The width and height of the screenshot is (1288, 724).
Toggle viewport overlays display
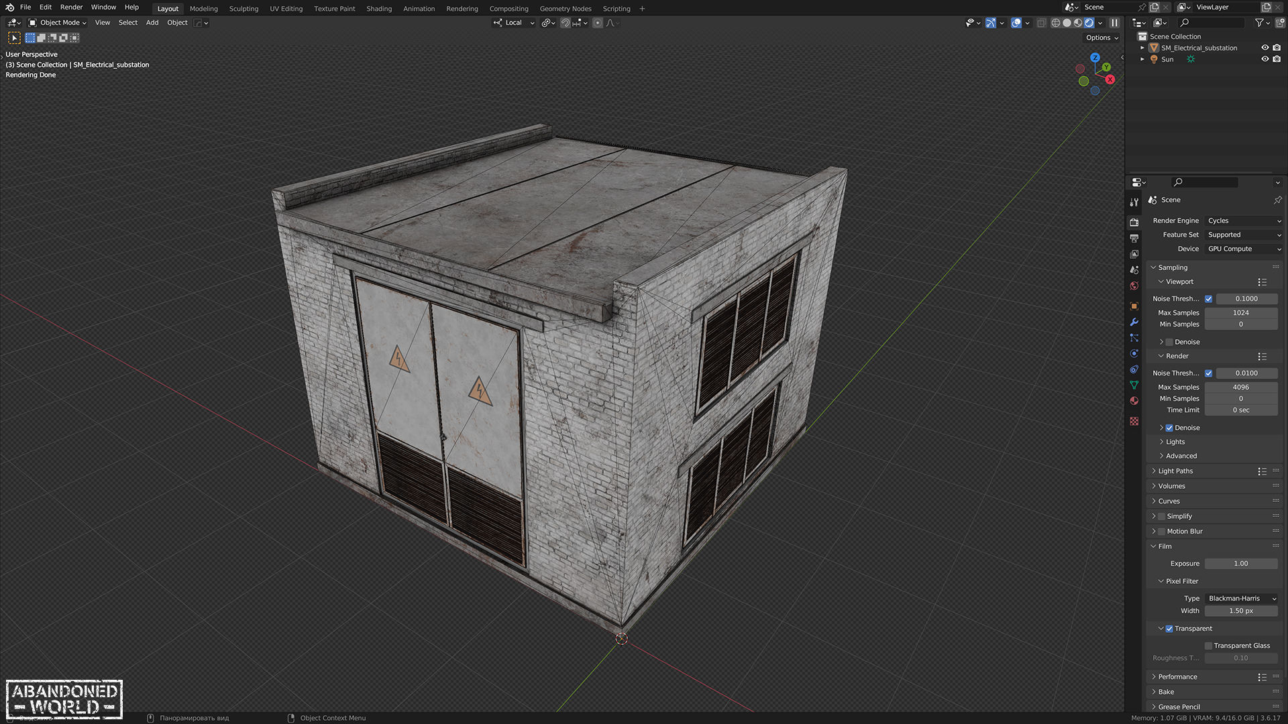click(x=1016, y=23)
